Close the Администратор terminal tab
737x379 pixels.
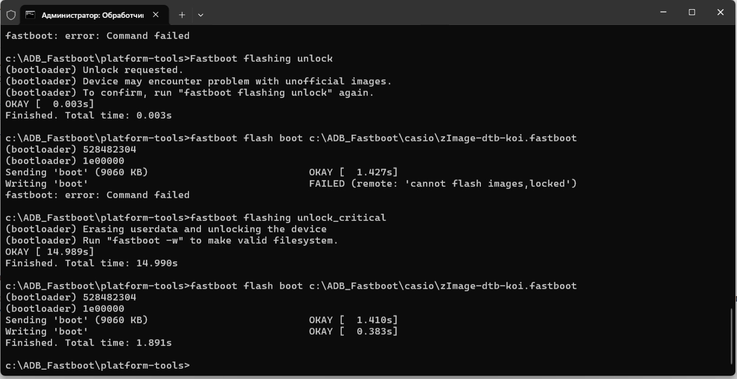pyautogui.click(x=156, y=15)
